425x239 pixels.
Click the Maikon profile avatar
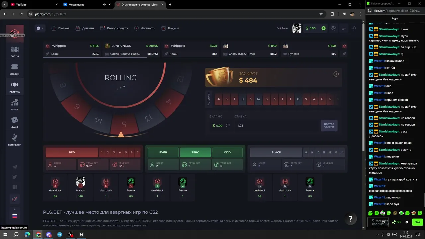coord(297,28)
